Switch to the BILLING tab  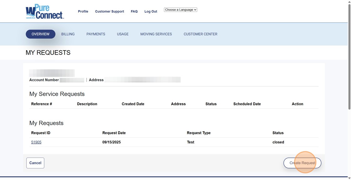coord(68,34)
